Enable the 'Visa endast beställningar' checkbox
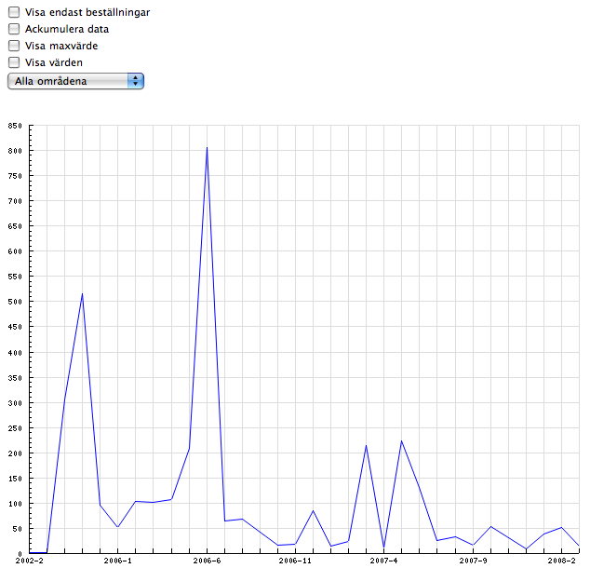Screen dimensions: 590x568 [14, 13]
